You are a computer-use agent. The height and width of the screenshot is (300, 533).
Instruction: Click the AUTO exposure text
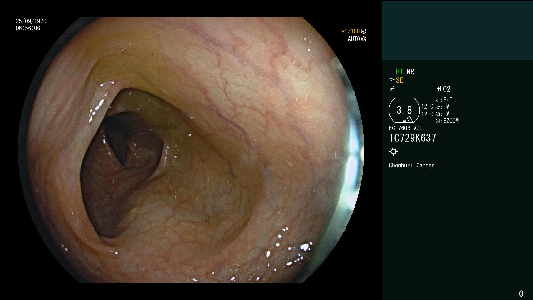(x=354, y=39)
